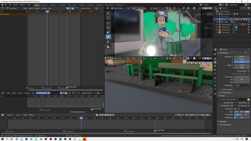Play the animation in timeline
Viewport: 251px width, 141px height.
tap(108, 115)
